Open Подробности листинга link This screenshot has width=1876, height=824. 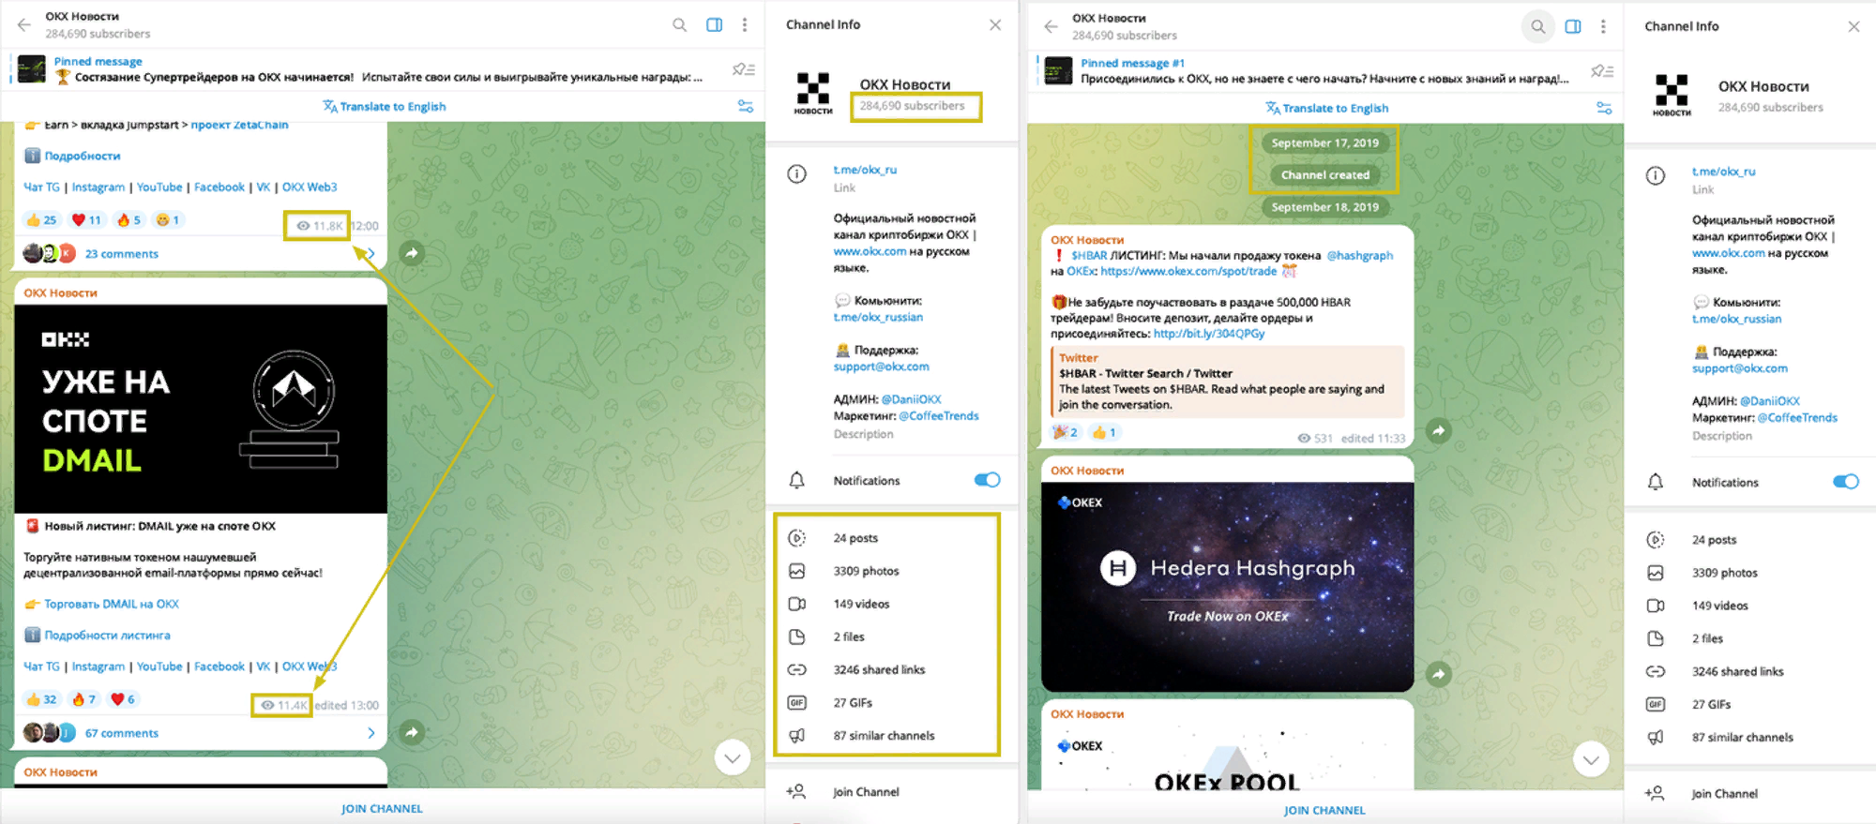click(108, 635)
